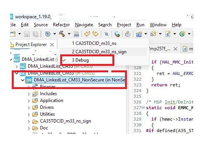Click the build configuration target icon
The image size is (218, 153).
point(48,34)
